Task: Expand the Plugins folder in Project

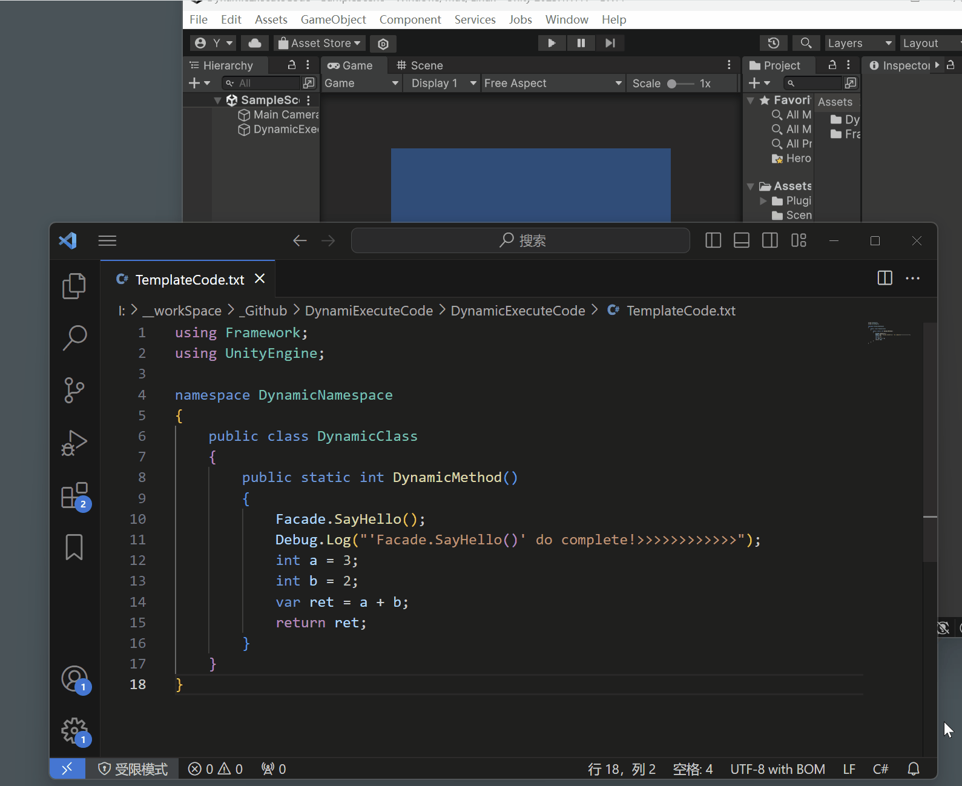Action: pyautogui.click(x=763, y=200)
